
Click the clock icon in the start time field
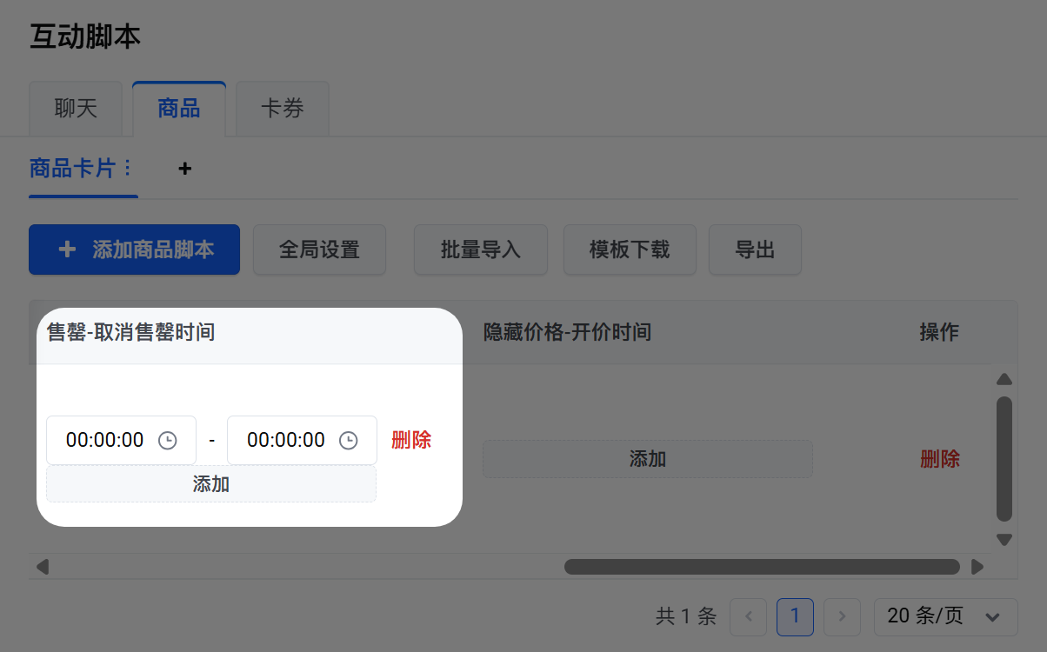point(168,441)
